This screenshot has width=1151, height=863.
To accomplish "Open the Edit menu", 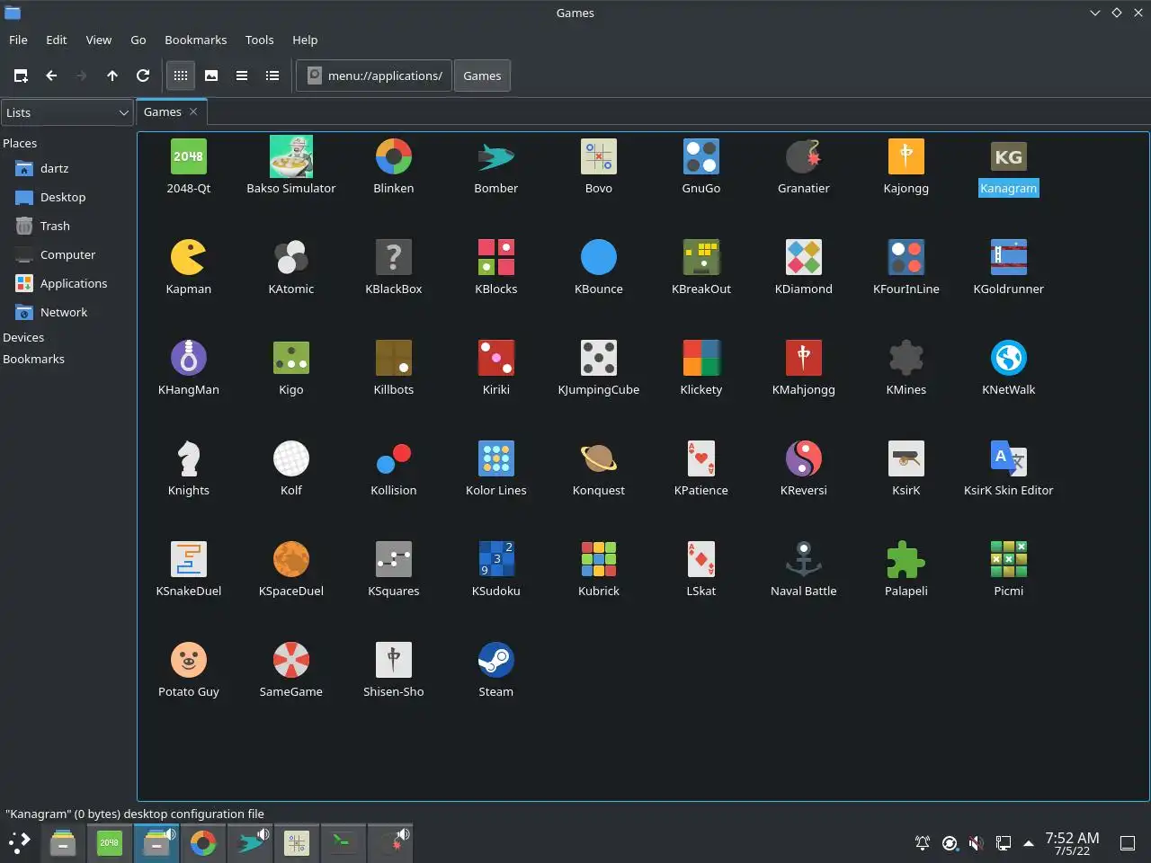I will click(57, 40).
